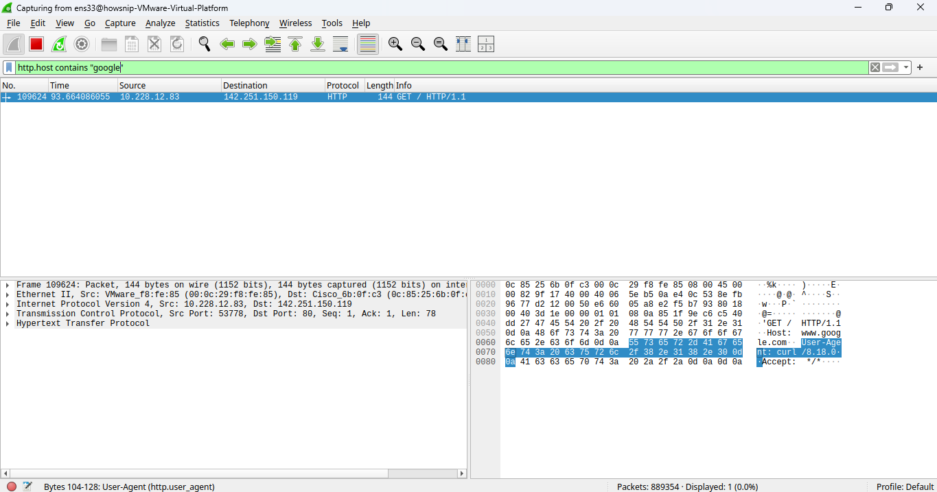Stop the running capture with red square

36,45
